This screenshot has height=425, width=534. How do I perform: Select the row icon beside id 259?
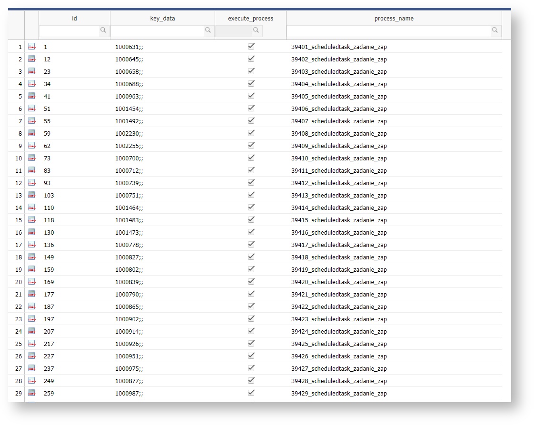(x=32, y=393)
